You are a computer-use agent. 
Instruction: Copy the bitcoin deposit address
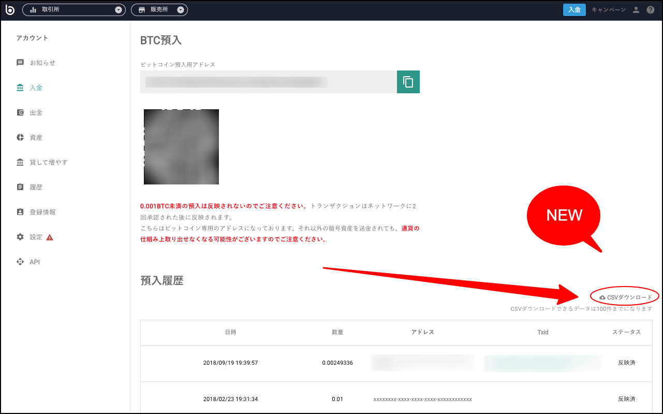coord(408,82)
